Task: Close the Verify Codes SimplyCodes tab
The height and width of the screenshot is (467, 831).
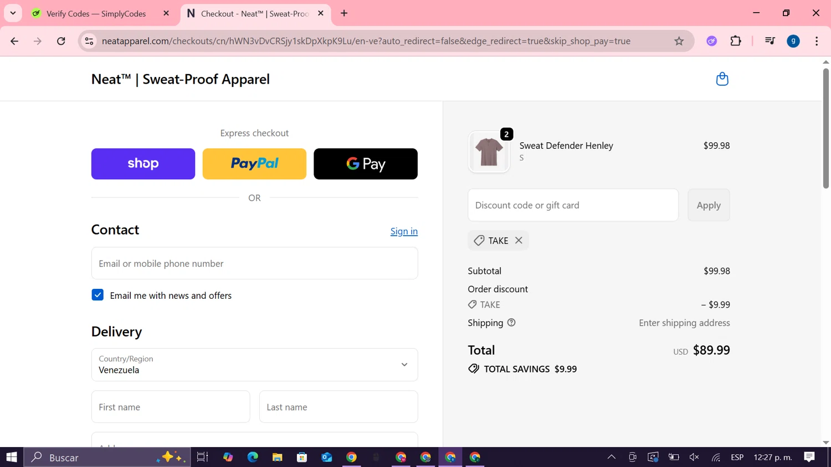Action: [x=166, y=13]
